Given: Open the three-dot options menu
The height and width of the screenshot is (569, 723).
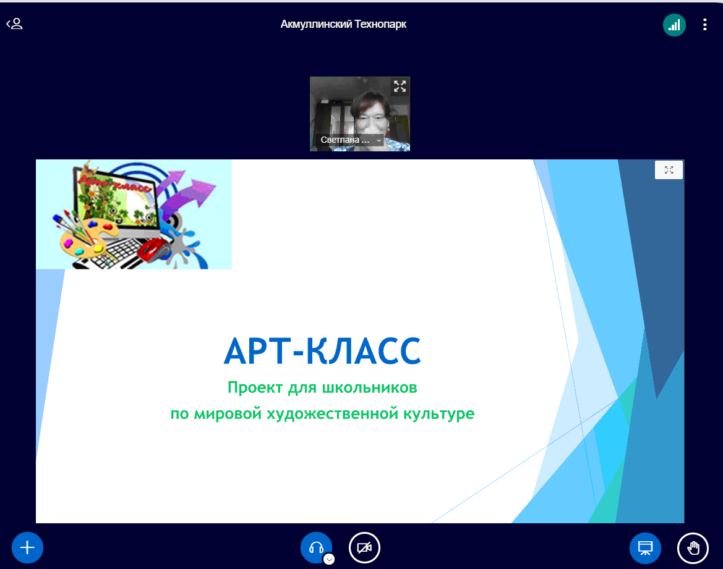Looking at the screenshot, I should tap(705, 25).
